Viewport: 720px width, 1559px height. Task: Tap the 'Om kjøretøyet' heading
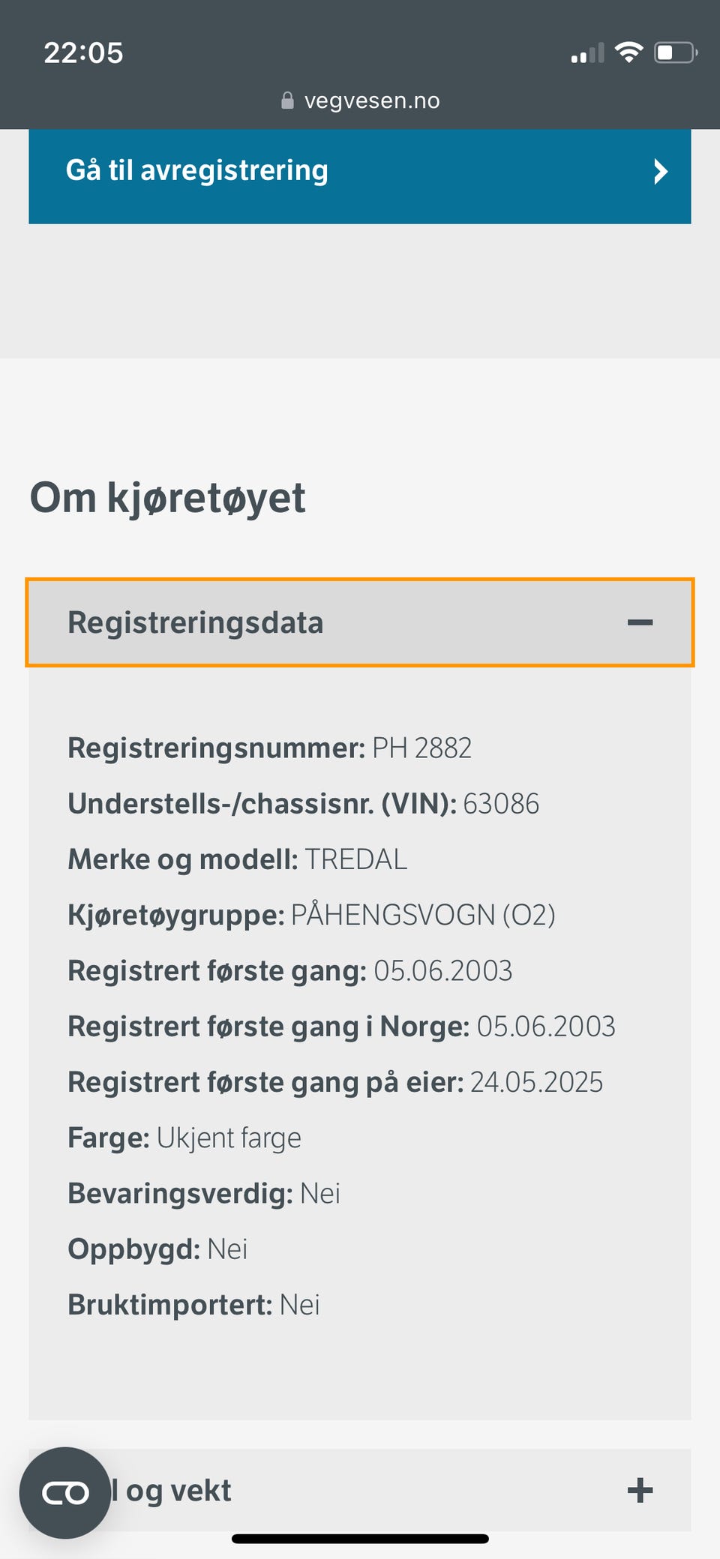click(x=168, y=498)
